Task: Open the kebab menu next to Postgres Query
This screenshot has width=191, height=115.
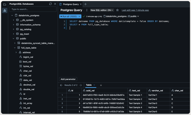Action: [87, 10]
